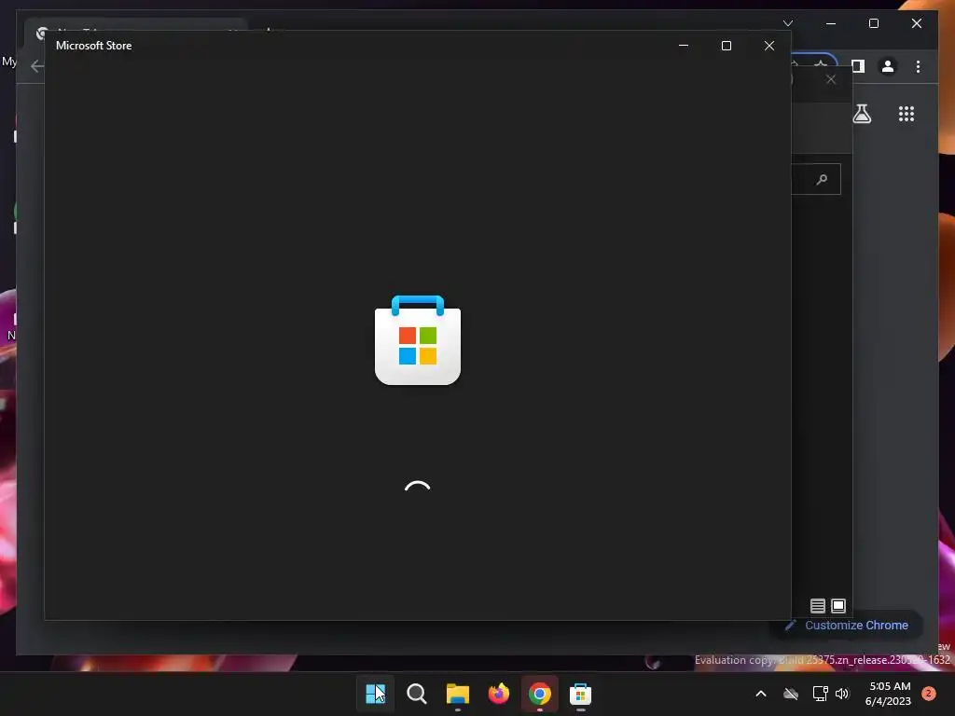Minimize the Microsoft Store window
955x716 pixels.
click(684, 46)
